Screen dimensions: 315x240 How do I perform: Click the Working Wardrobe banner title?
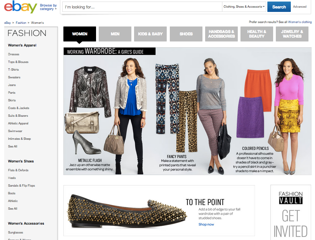(109, 51)
